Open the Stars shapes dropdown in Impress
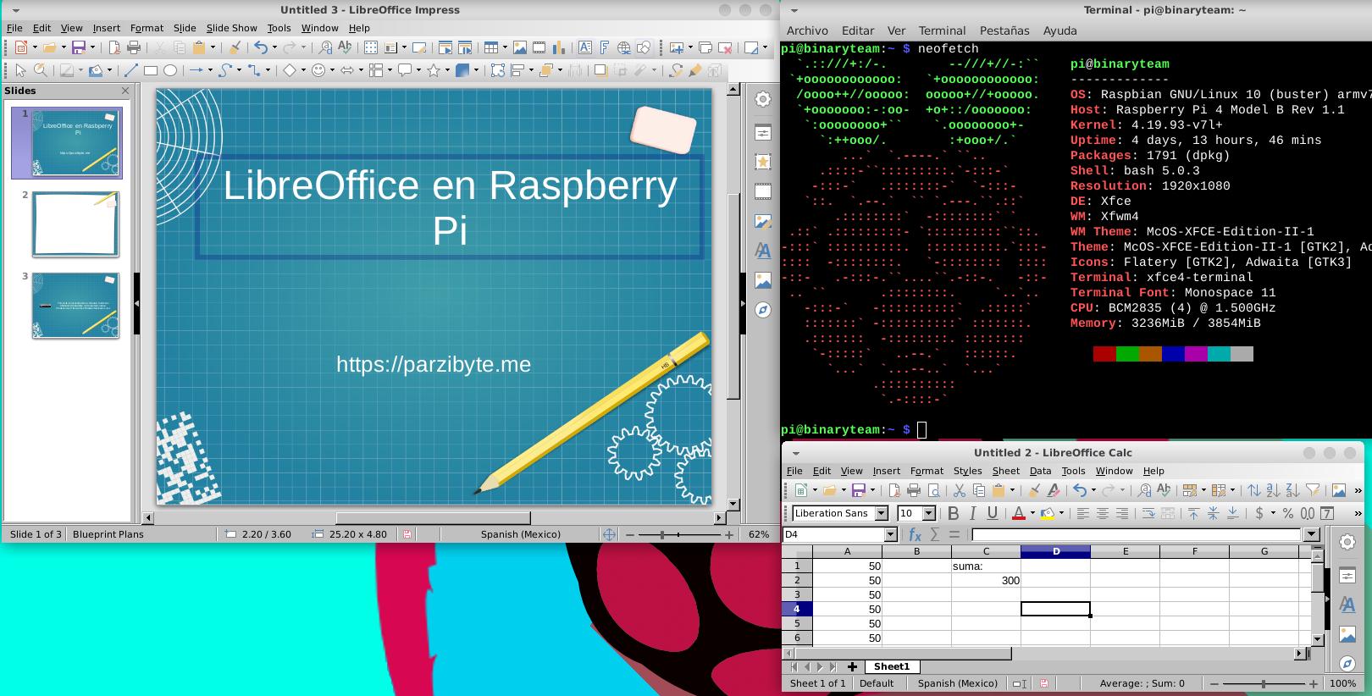The height and width of the screenshot is (696, 1372). pos(447,70)
